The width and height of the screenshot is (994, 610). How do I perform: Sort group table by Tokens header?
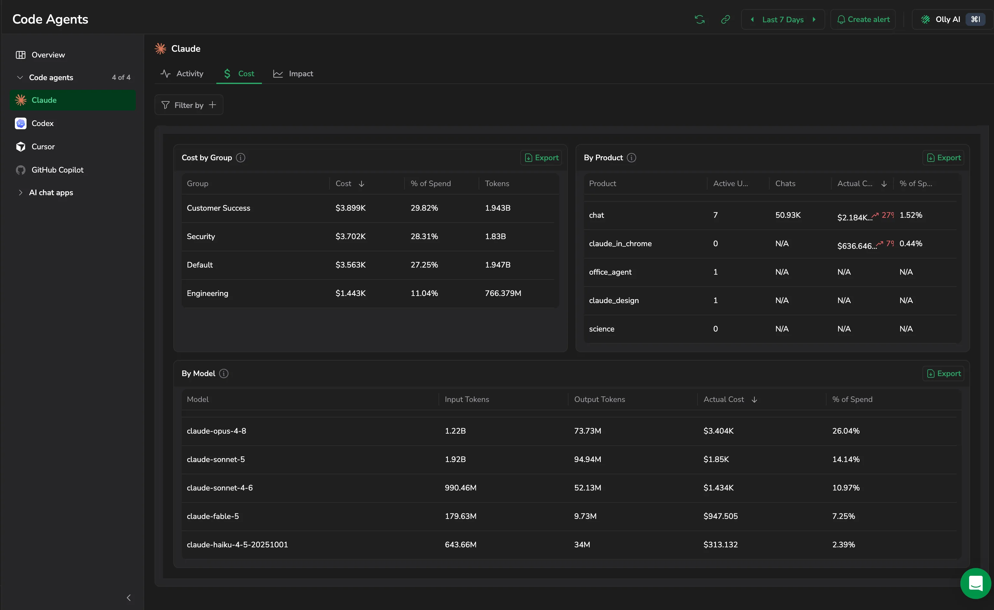pos(497,184)
